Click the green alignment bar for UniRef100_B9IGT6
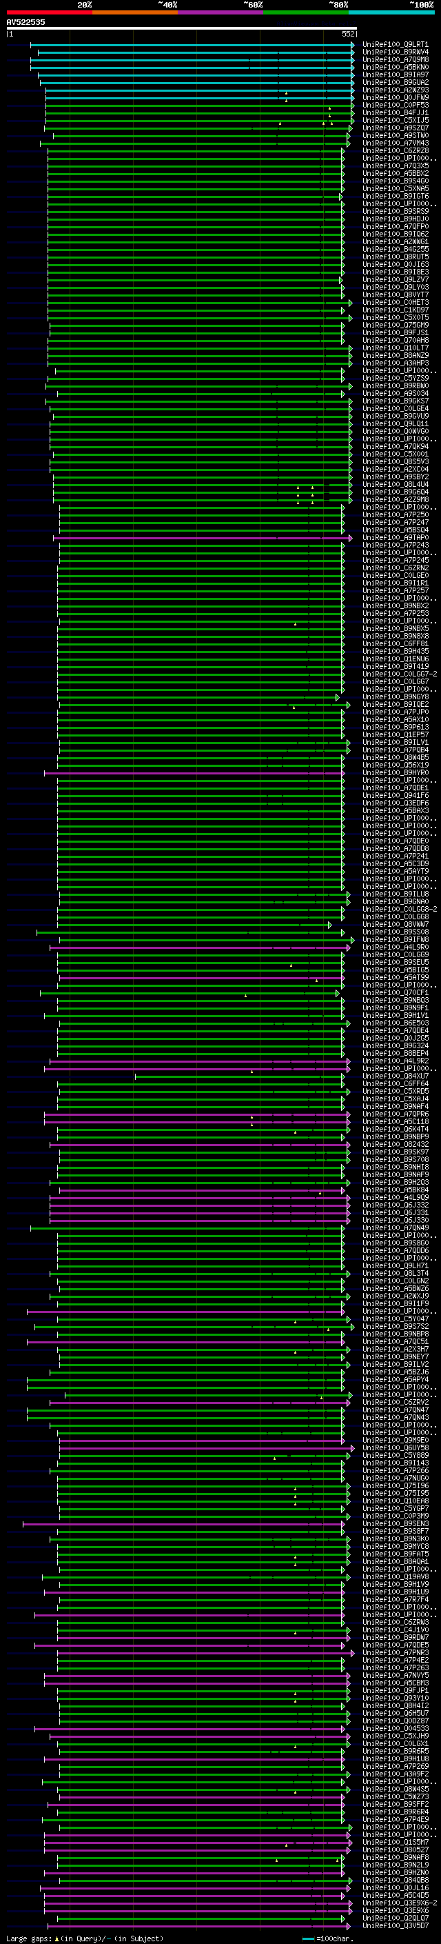This screenshot has width=441, height=1944. 195,197
